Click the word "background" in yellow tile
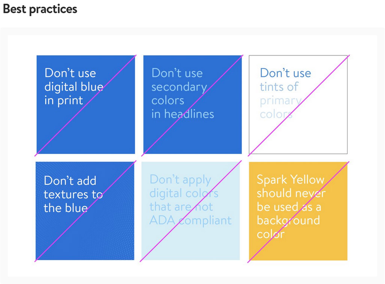Image resolution: width=385 pixels, height=284 pixels. point(288,220)
